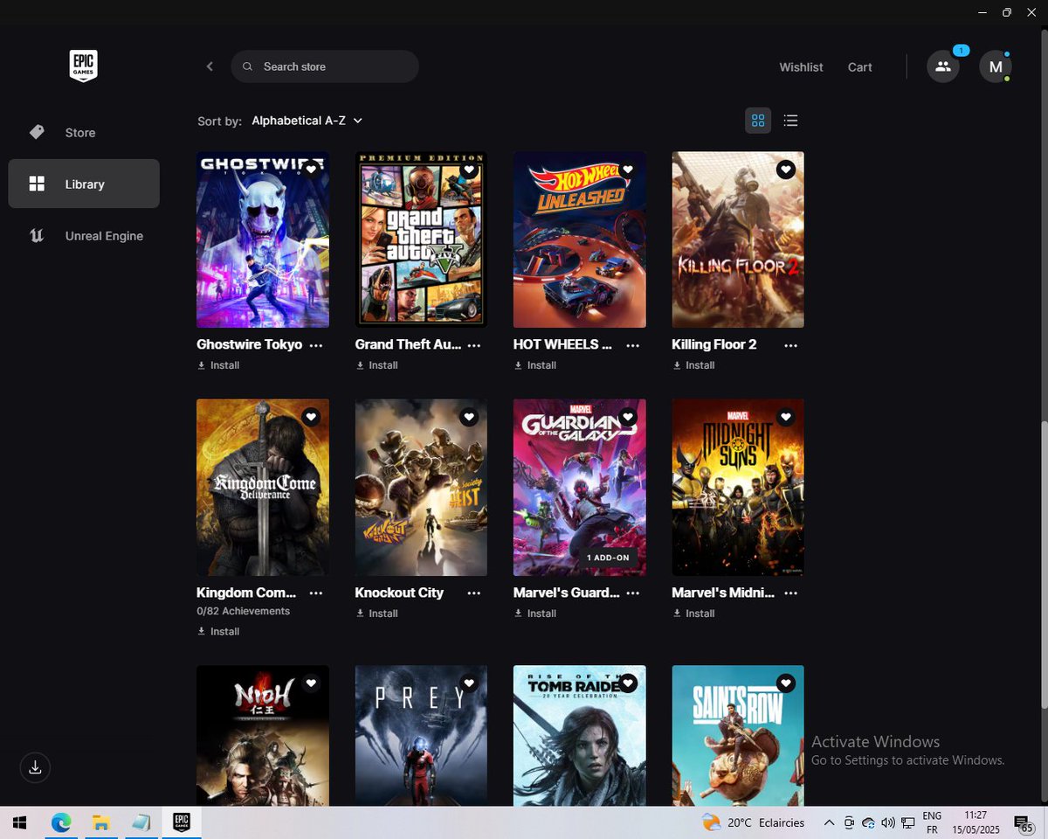The width and height of the screenshot is (1048, 839).
Task: Open the M profile avatar menu
Action: (x=996, y=66)
